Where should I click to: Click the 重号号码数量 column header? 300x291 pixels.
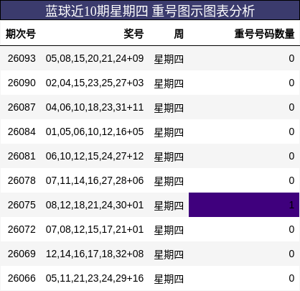coord(264,34)
